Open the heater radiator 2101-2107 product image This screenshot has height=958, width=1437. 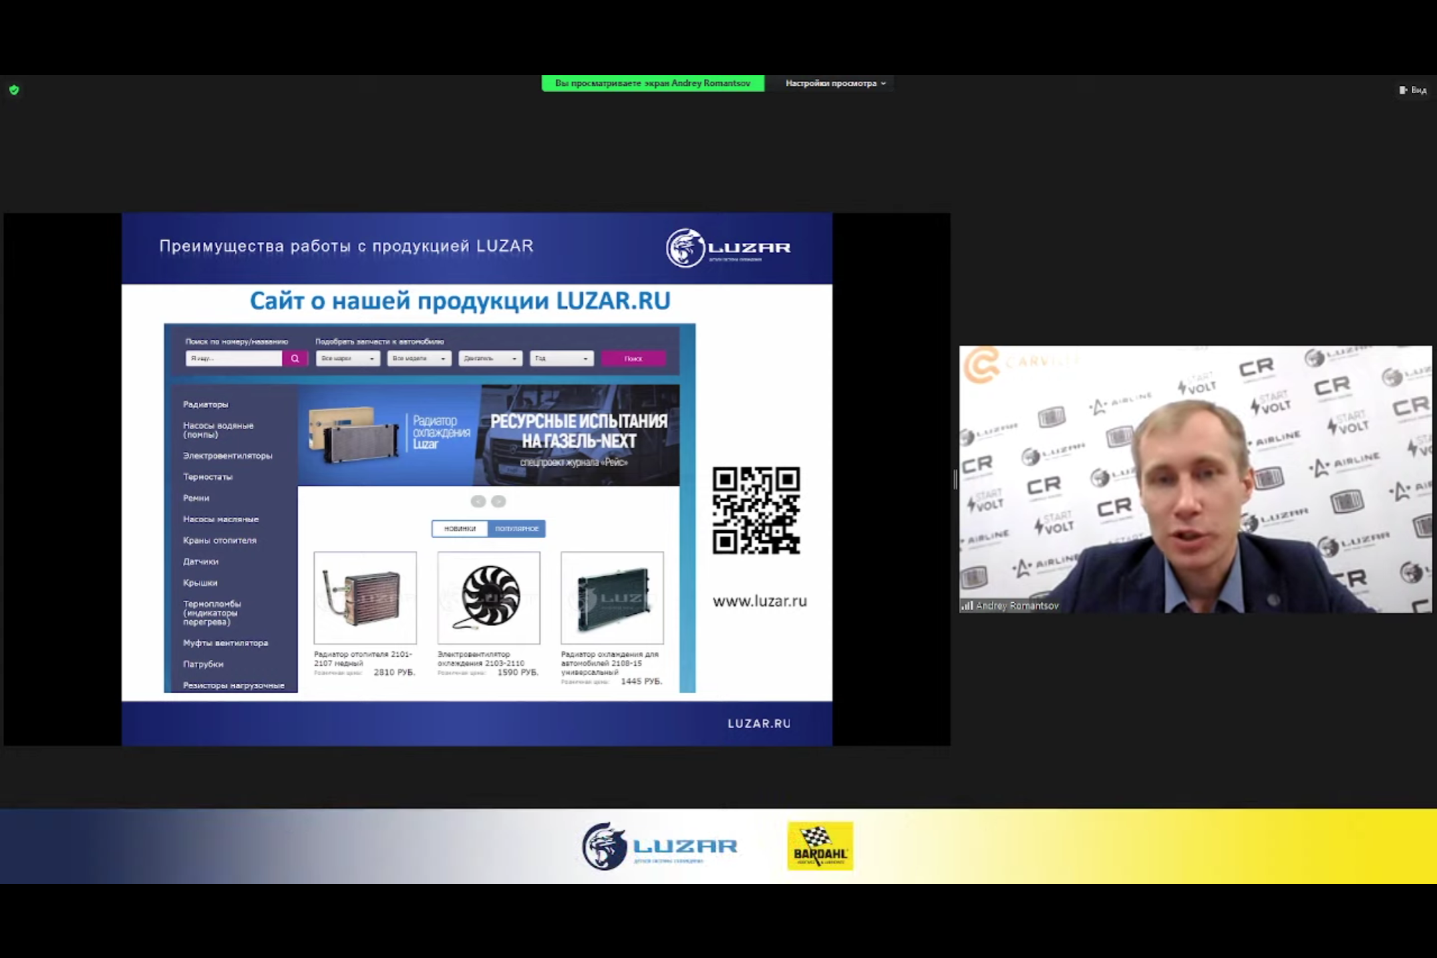[365, 597]
